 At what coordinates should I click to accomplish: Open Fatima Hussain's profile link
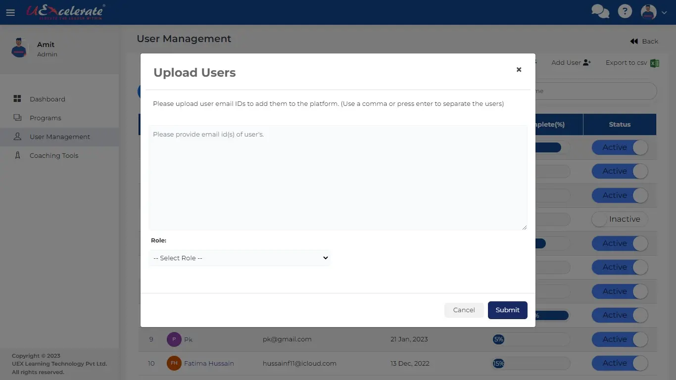pyautogui.click(x=209, y=363)
